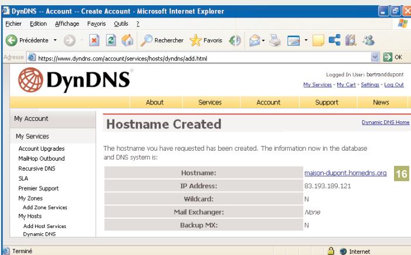Print the page using the printer icon
Viewport: 411px width, 255px height.
click(275, 40)
